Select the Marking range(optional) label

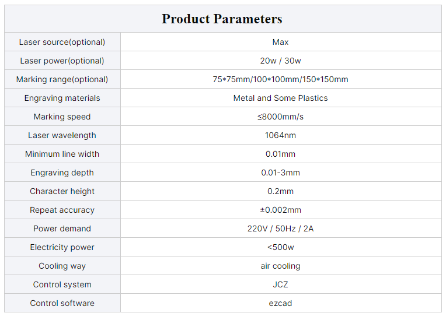tap(62, 79)
